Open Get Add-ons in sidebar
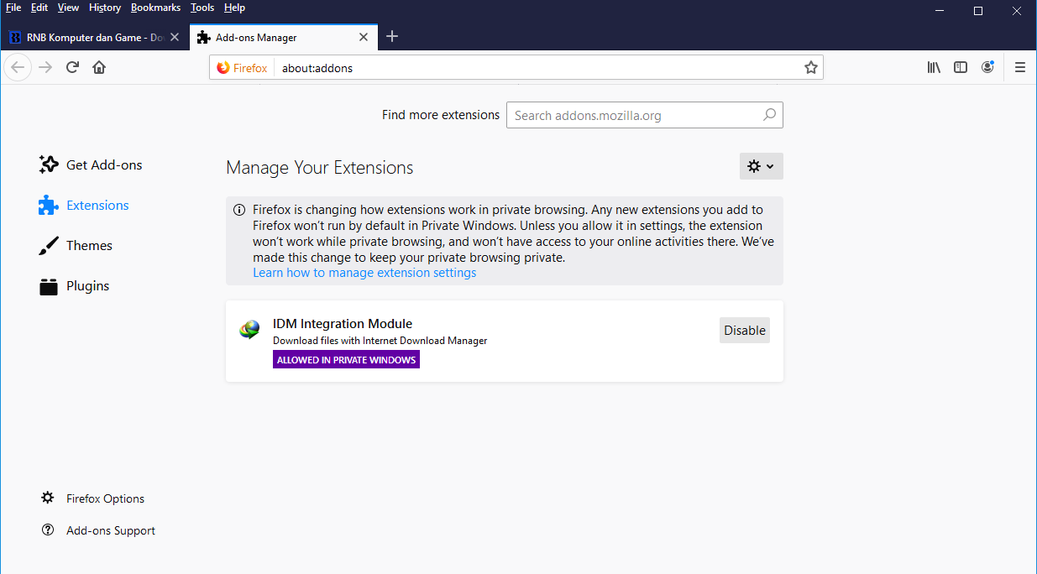Image resolution: width=1037 pixels, height=574 pixels. click(x=91, y=164)
